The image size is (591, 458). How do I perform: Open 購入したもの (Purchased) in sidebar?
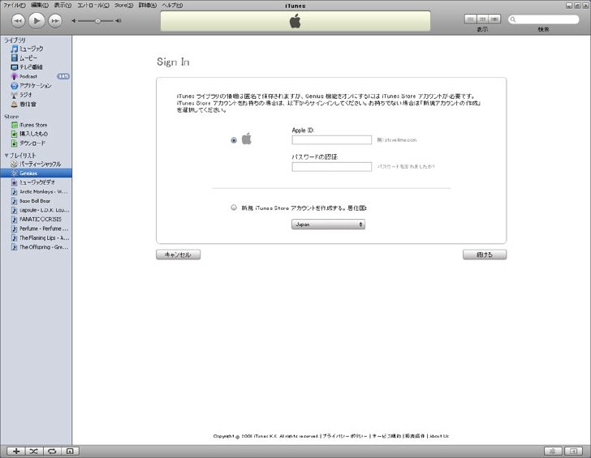point(36,134)
